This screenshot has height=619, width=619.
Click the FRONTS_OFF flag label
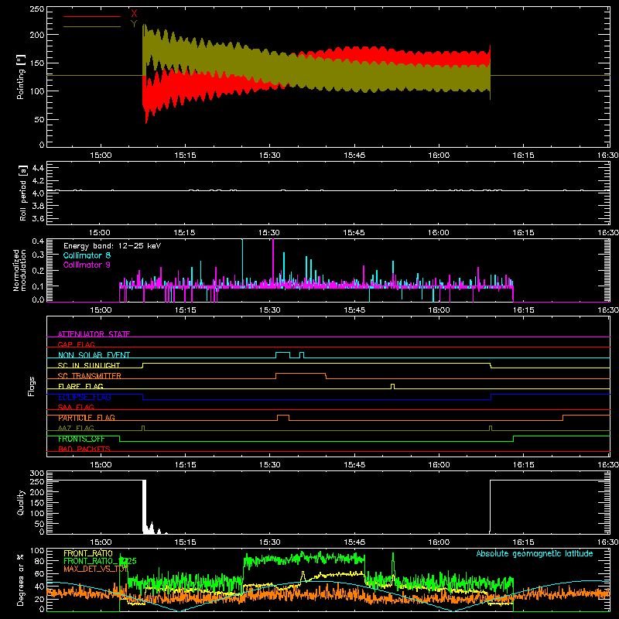(x=81, y=439)
